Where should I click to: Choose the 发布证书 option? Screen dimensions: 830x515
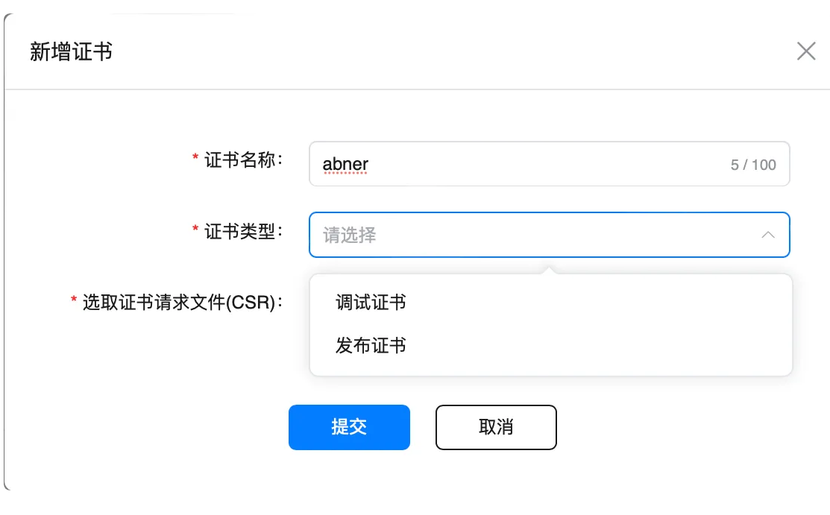click(371, 346)
